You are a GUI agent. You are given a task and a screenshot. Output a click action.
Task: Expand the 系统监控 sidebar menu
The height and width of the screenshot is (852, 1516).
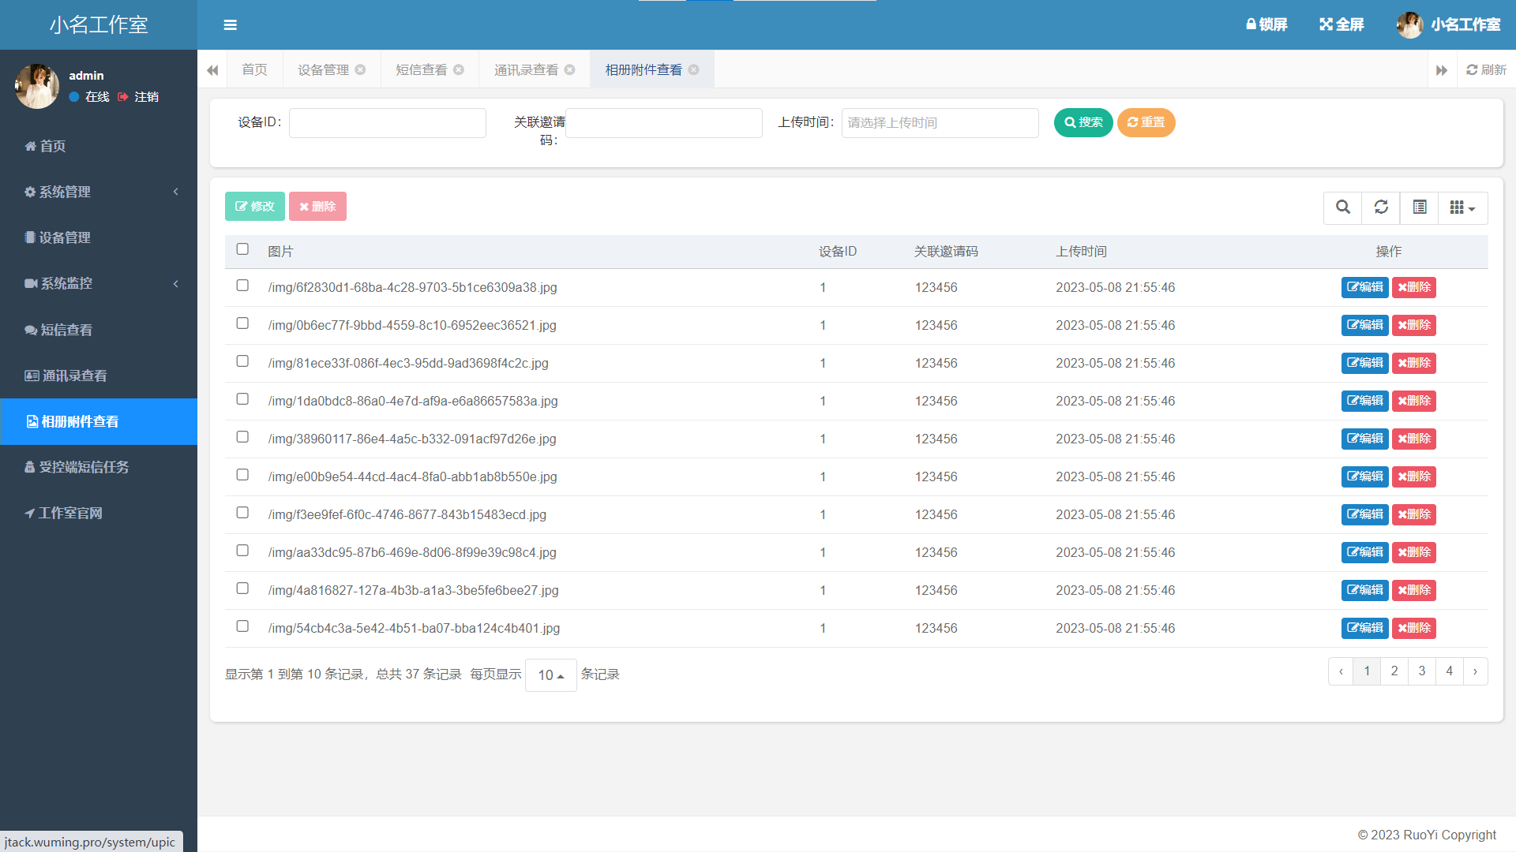click(x=99, y=283)
